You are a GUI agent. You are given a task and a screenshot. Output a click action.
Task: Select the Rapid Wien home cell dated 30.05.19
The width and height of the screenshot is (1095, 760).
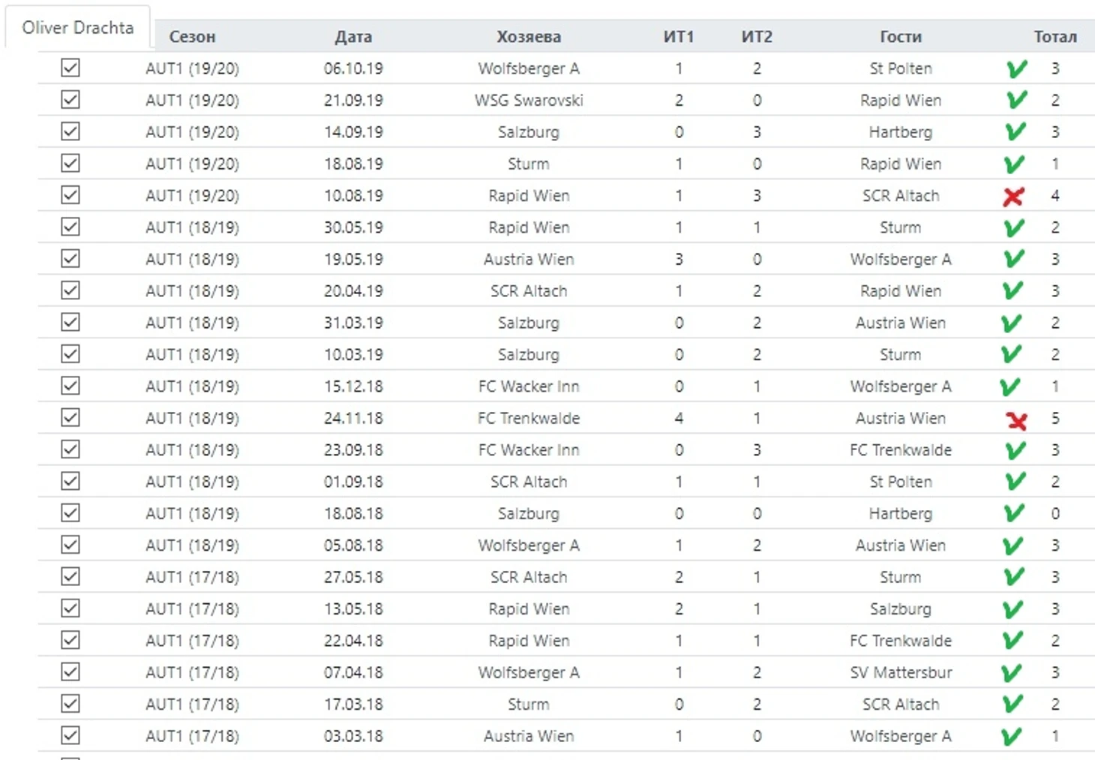coord(528,228)
